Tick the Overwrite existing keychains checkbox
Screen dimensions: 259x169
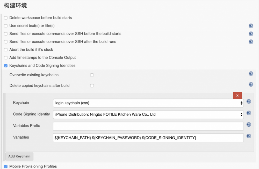92,75
